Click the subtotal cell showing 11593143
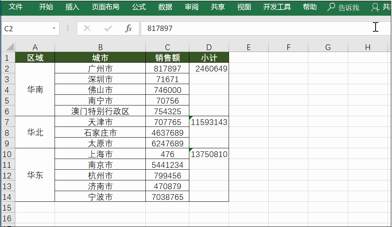392x227 pixels. click(x=209, y=122)
